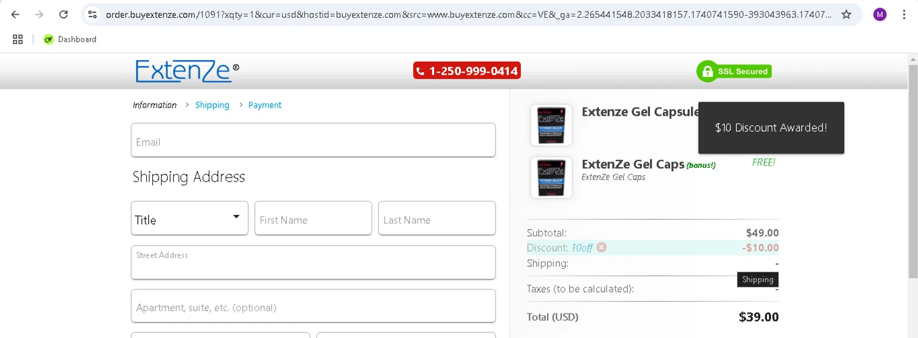Select the Information breadcrumb step
Screen dimensions: 918x338
(x=155, y=105)
